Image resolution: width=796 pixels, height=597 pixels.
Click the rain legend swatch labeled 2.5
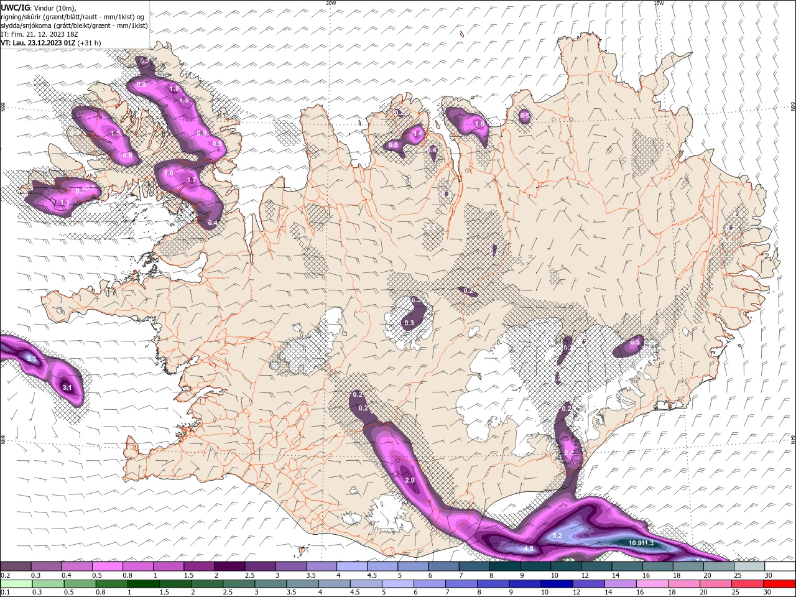tap(238, 583)
